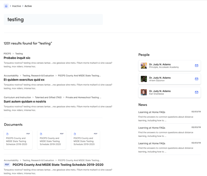
Task: Open the Inactive breadcrumb item
Action: pos(16,6)
